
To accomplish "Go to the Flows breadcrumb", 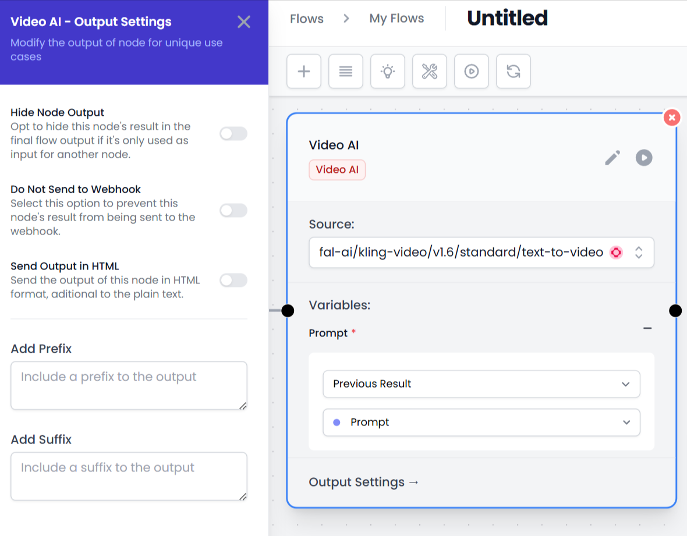I will [307, 19].
